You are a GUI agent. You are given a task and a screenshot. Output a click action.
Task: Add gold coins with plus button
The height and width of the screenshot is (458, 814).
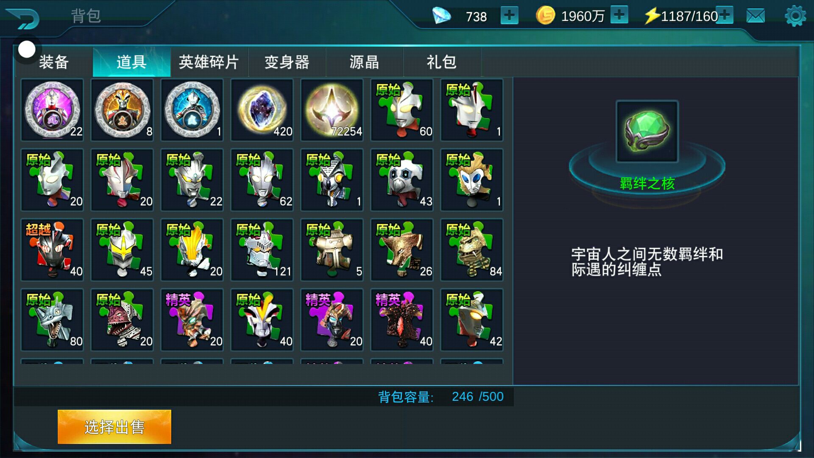pyautogui.click(x=619, y=15)
